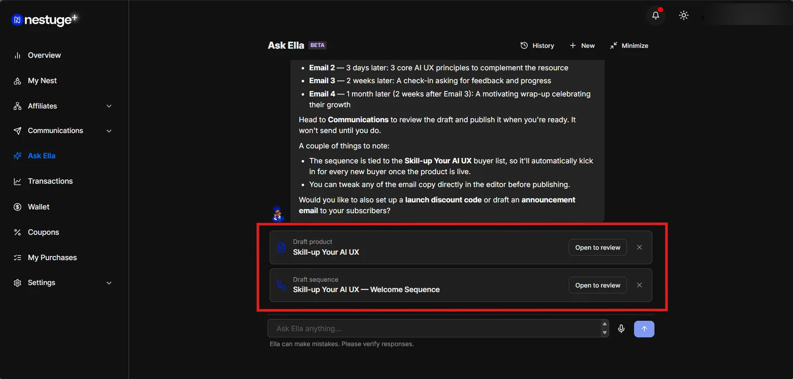Click the Coupons percent icon
The image size is (793, 379).
[x=17, y=232]
